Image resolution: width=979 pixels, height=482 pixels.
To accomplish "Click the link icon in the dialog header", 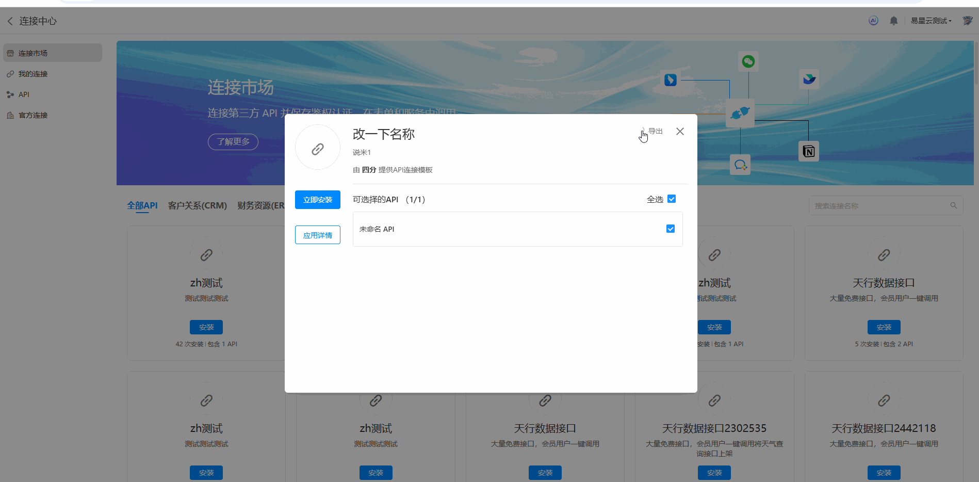I will click(317, 149).
